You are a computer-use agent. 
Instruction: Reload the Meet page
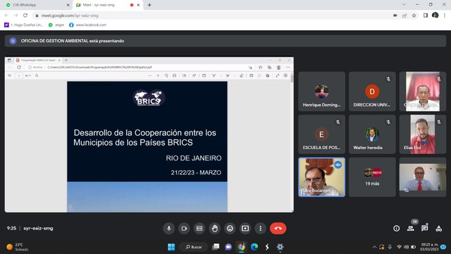[25, 15]
